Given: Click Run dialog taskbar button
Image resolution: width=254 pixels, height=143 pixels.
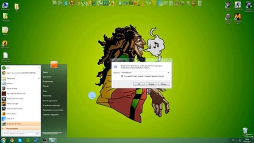Looking at the screenshot, I should coord(52,140).
